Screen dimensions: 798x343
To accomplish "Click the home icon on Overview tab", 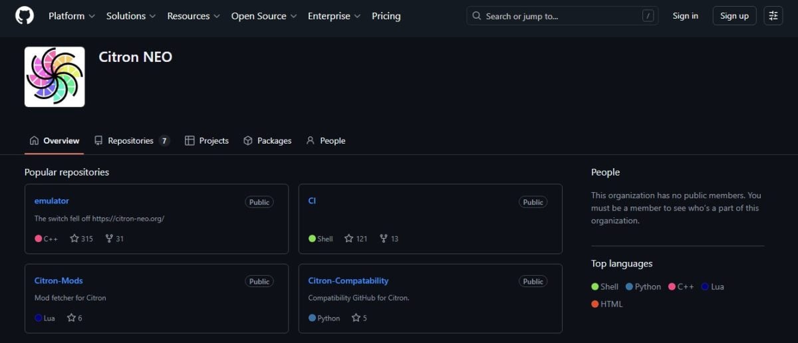I will (35, 140).
